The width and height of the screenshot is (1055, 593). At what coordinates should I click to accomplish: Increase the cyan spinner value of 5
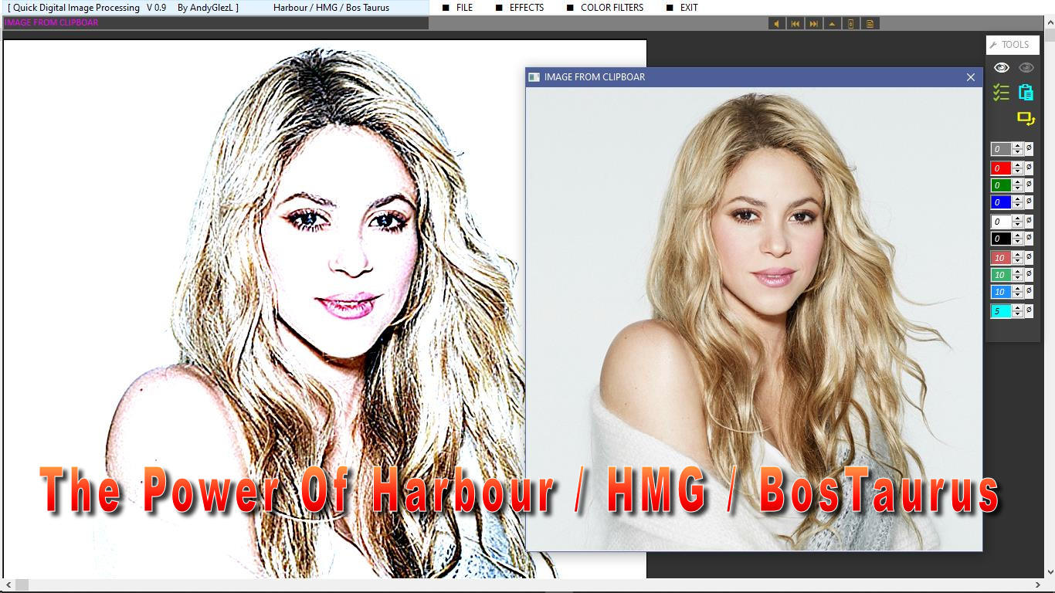1018,308
